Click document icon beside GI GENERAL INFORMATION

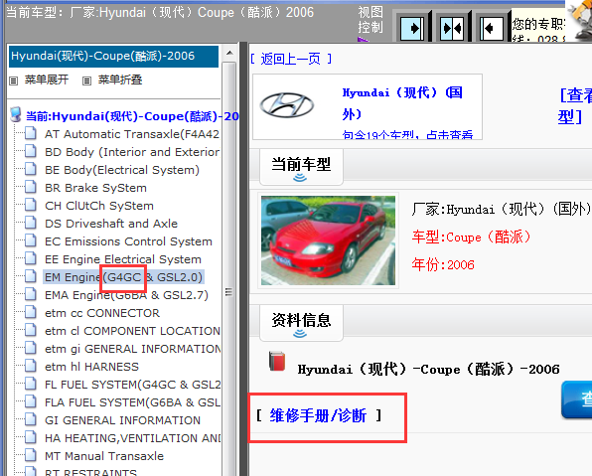[x=31, y=419]
